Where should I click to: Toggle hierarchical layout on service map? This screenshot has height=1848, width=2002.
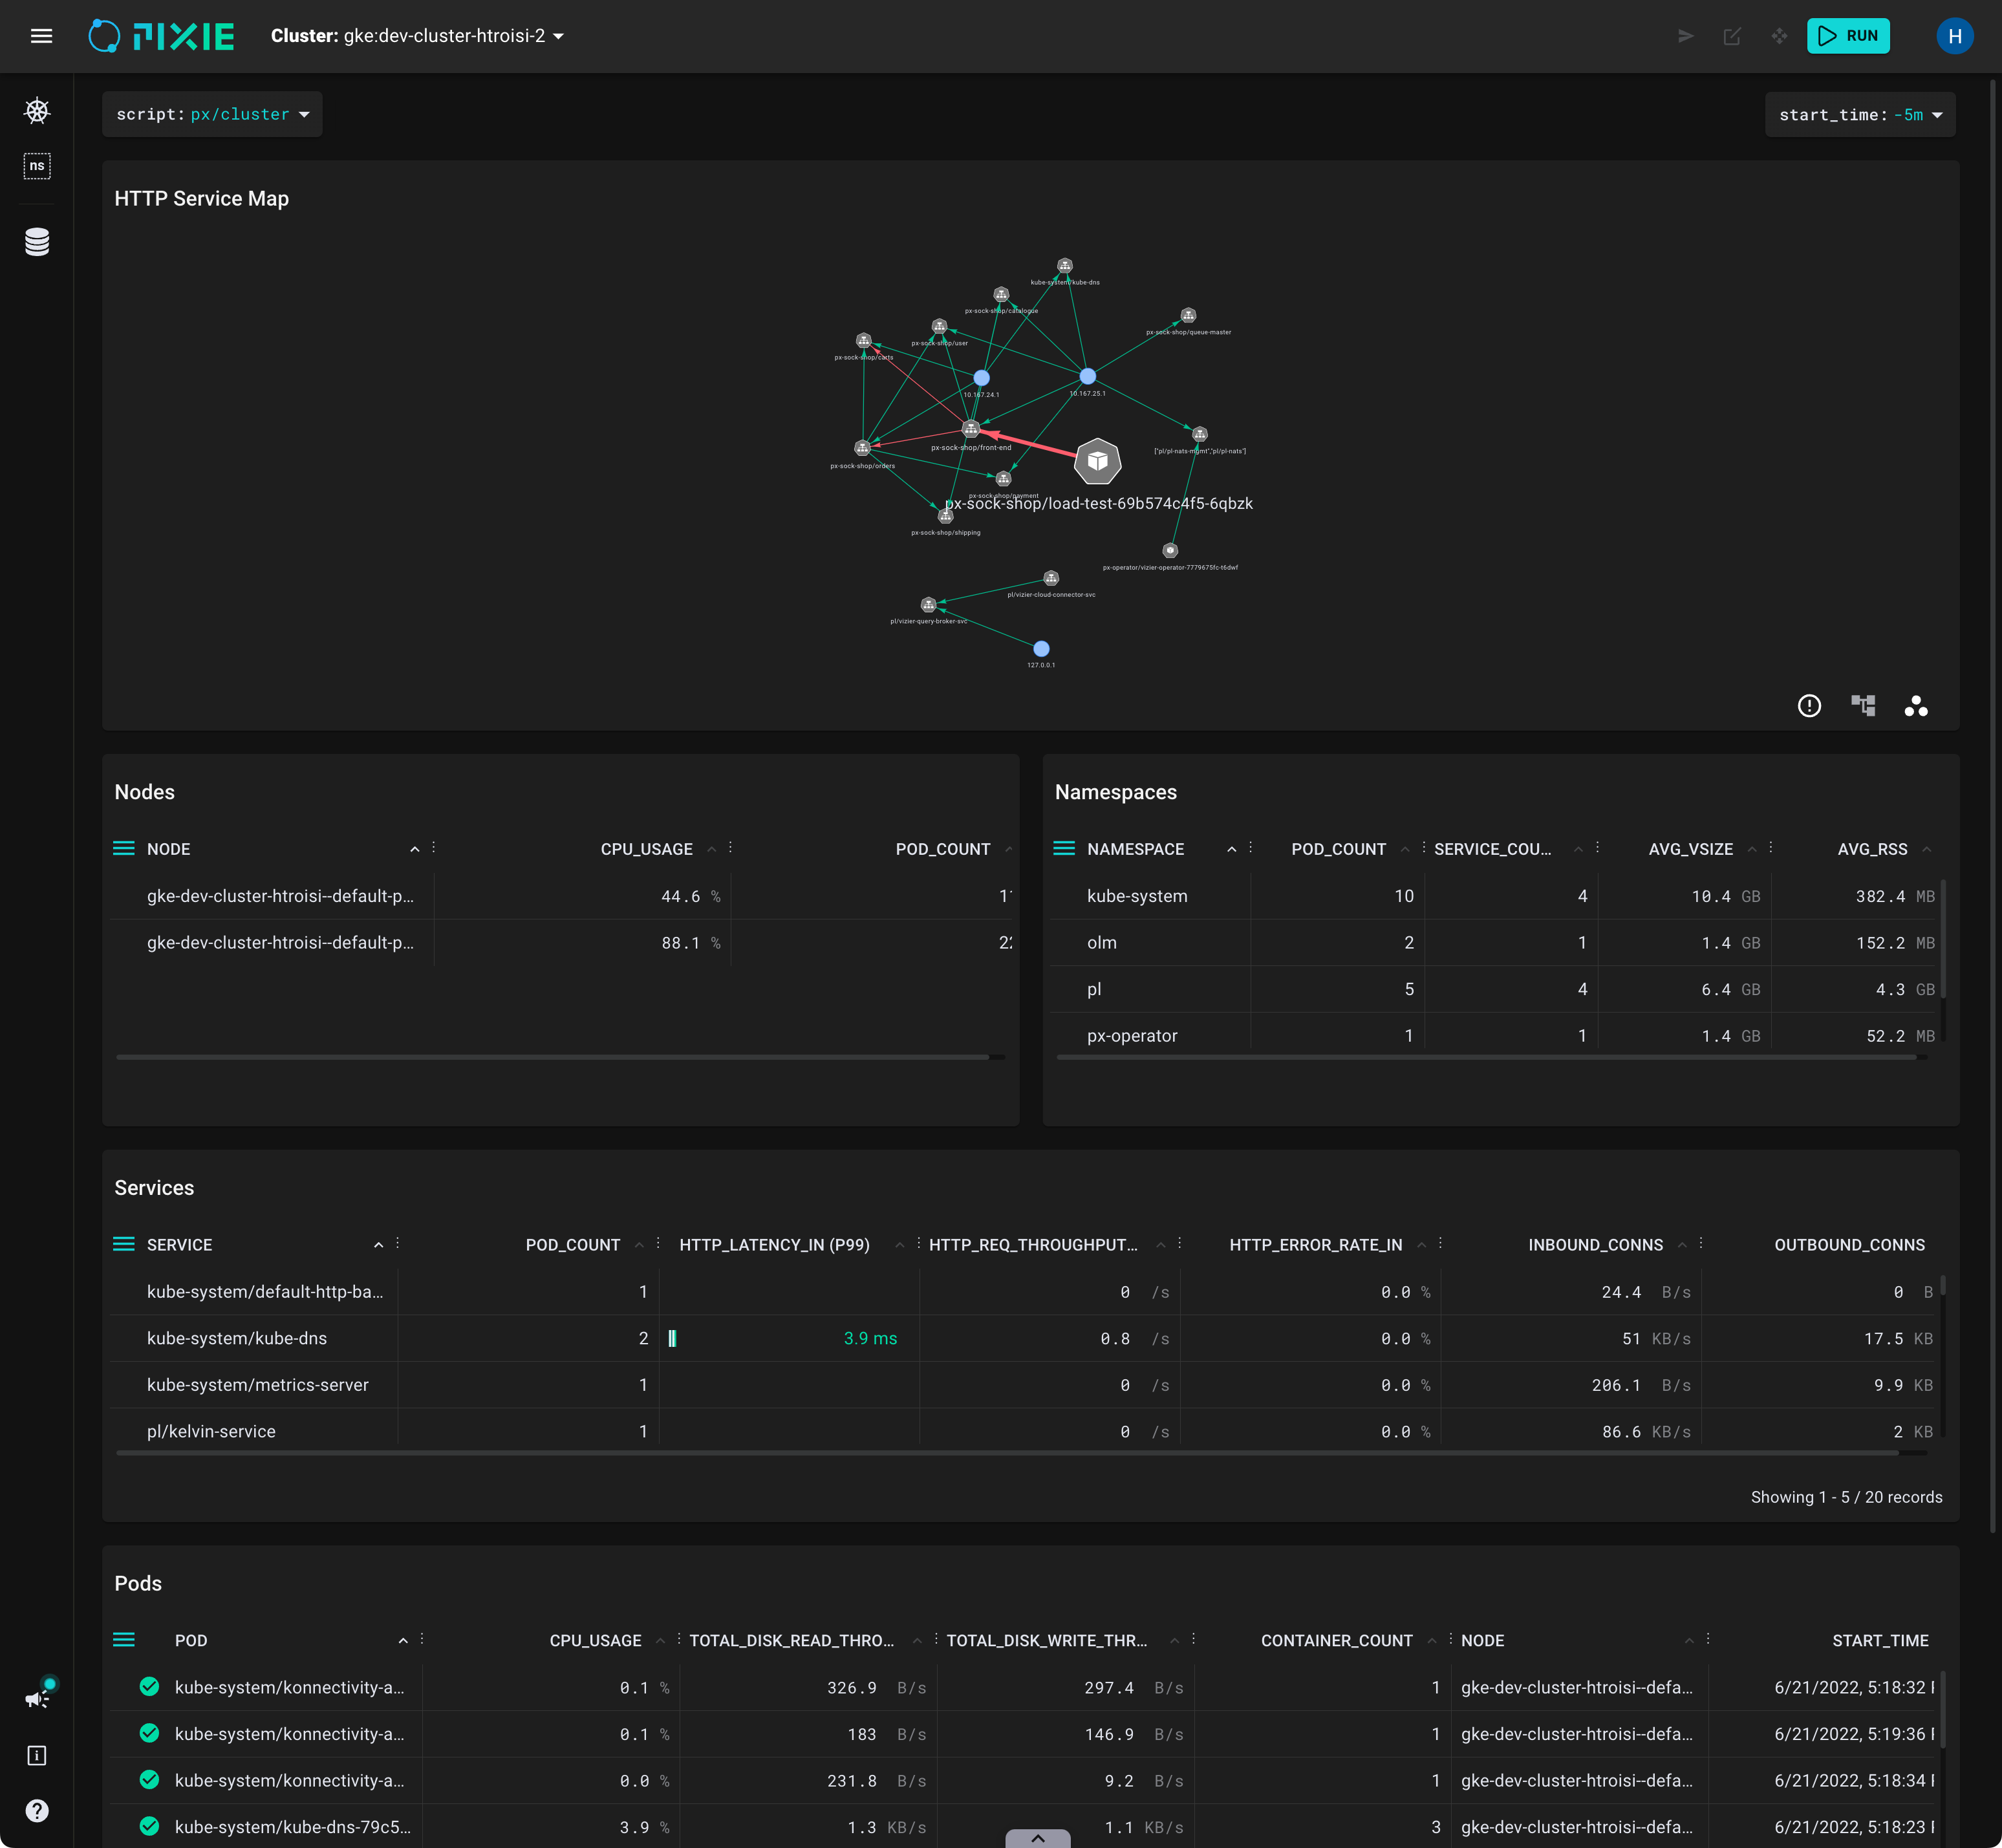tap(1862, 706)
